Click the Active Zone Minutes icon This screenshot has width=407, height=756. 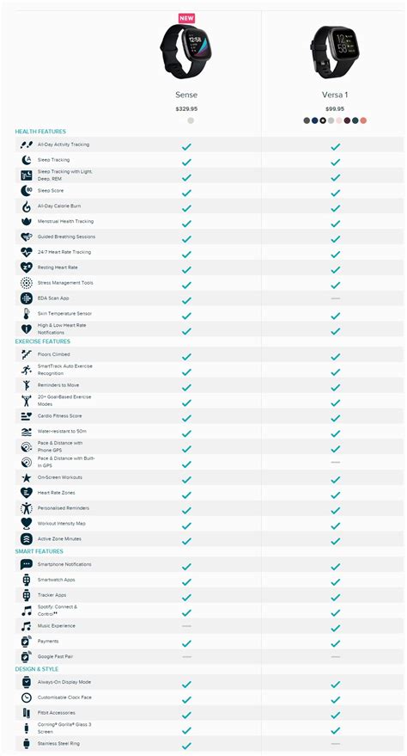pos(27,539)
